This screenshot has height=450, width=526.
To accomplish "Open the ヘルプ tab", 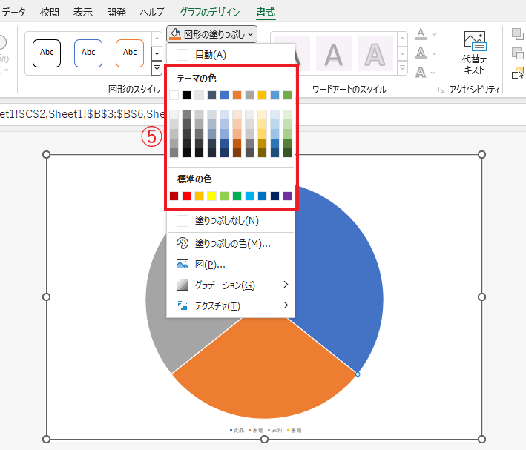I will click(x=152, y=12).
